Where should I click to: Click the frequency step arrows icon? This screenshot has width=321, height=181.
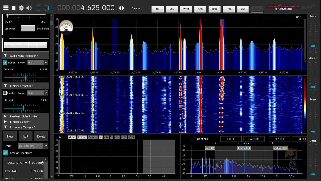pyautogui.click(x=121, y=8)
